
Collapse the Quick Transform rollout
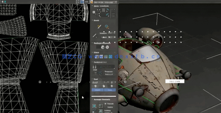100,6
